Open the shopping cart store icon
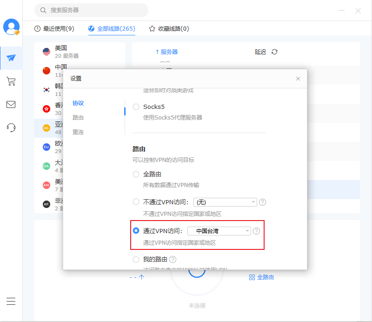The height and width of the screenshot is (322, 372). point(11,81)
